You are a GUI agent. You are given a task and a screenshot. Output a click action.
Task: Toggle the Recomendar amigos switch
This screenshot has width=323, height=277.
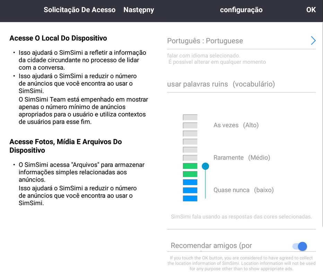[x=300, y=246]
